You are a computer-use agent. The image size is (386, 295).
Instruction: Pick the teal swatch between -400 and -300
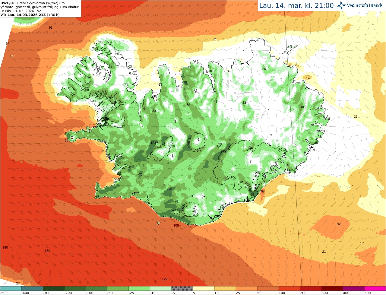coord(32,288)
